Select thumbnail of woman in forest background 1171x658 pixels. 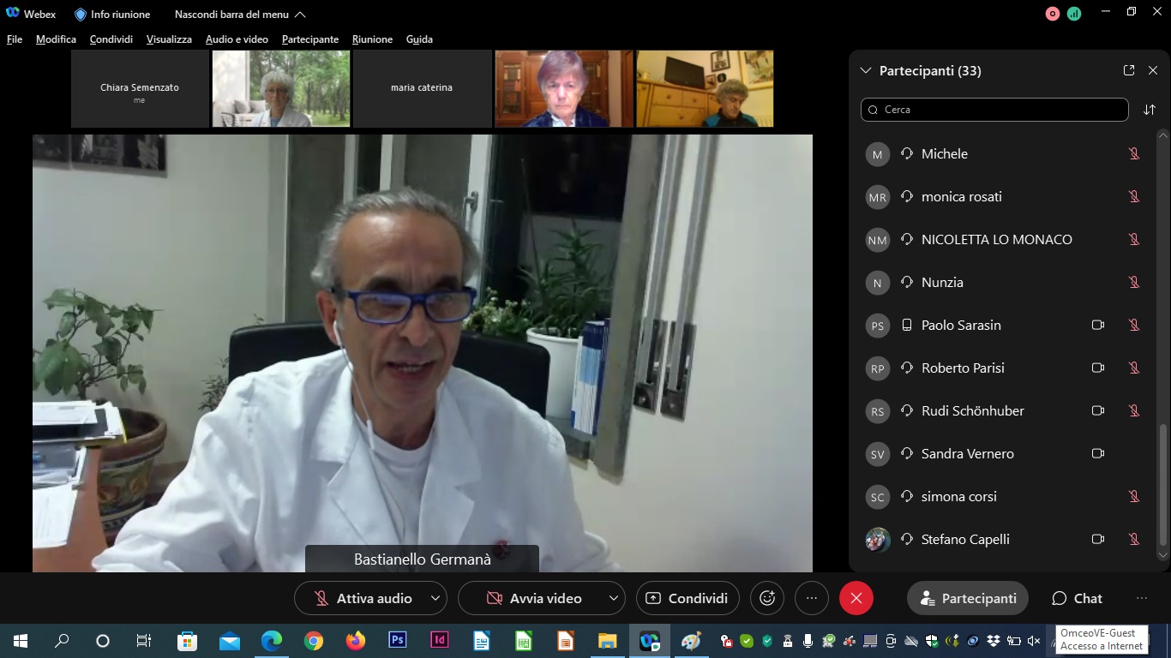281,88
